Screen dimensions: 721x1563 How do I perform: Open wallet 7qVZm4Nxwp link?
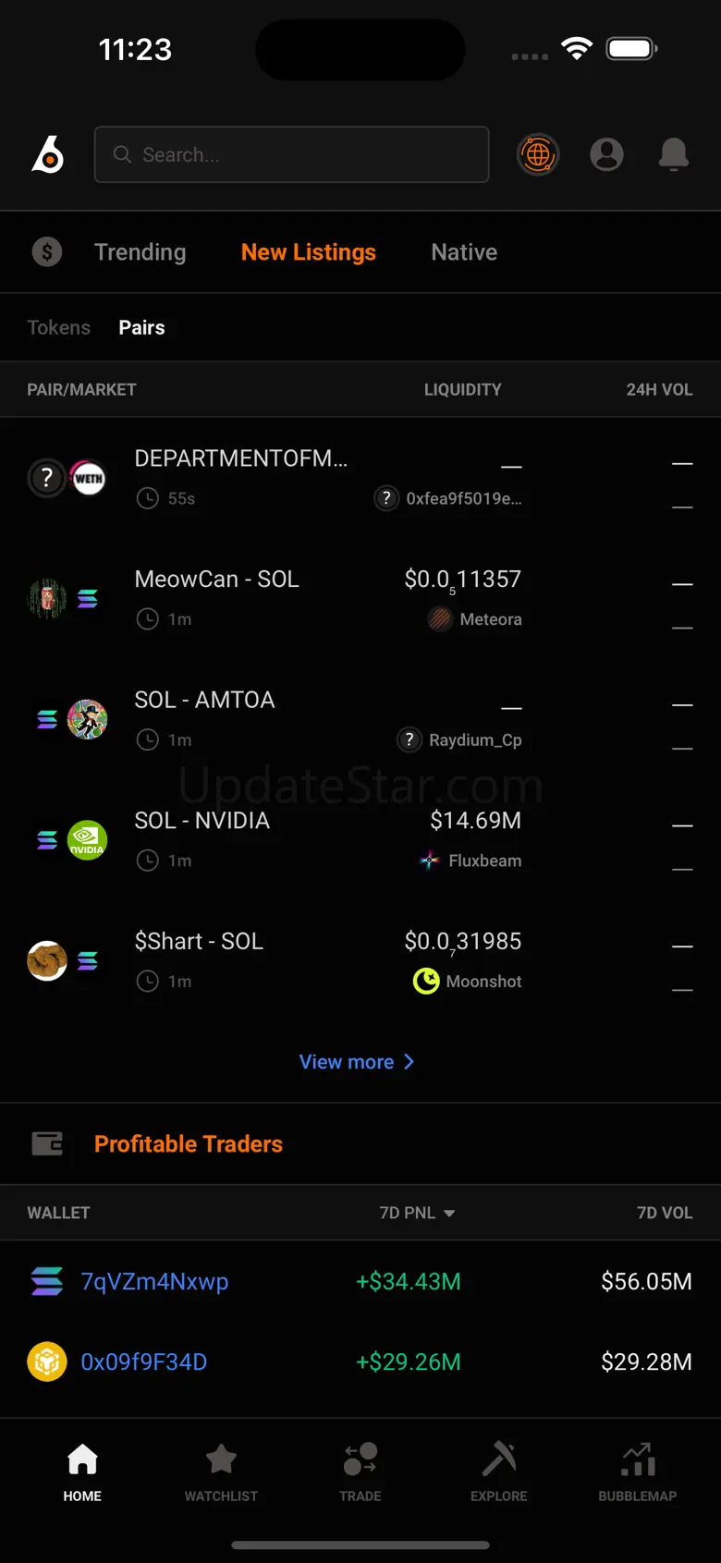point(154,1281)
